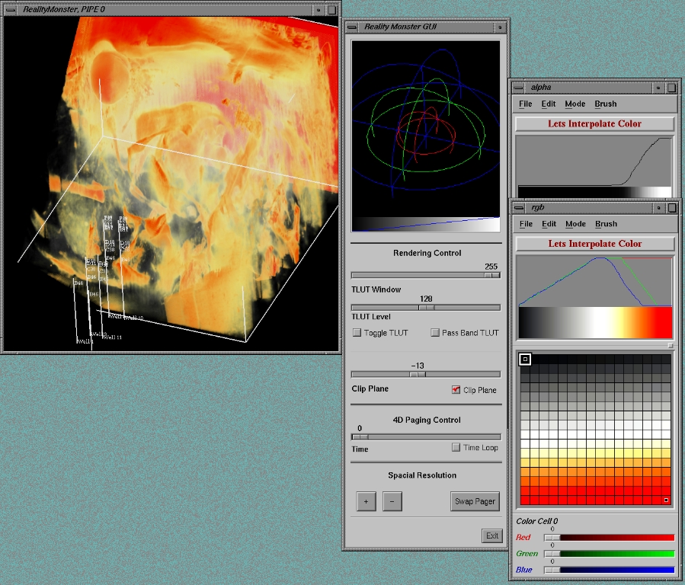
Task: Maximize the RealityMonster PIPE 0 window
Action: 331,9
